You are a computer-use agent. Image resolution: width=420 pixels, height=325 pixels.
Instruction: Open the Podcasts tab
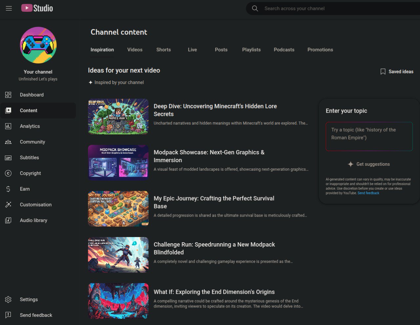click(x=284, y=50)
